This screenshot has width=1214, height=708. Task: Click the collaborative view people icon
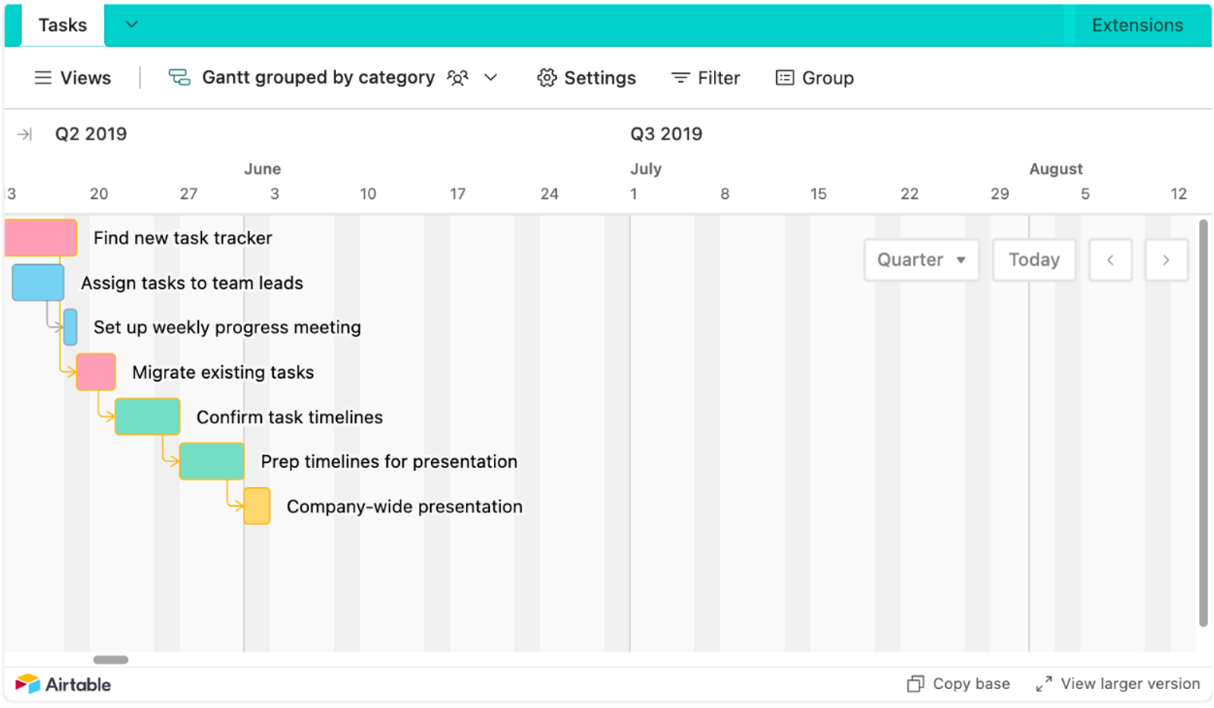458,77
